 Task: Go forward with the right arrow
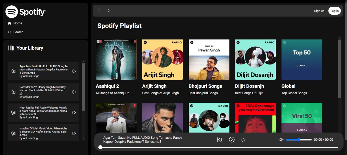click(x=108, y=11)
